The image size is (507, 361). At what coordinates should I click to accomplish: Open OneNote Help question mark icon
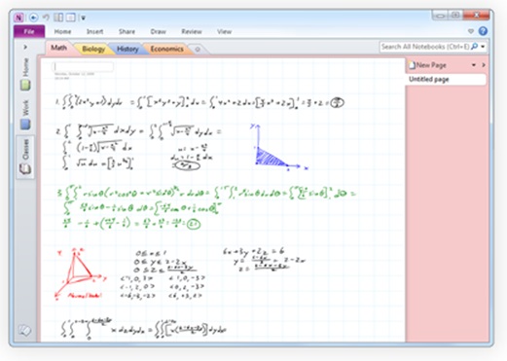[x=483, y=31]
